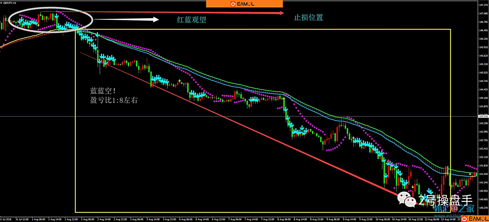Click the 2号操盘手 watermark text
The width and height of the screenshot is (489, 222).
445,200
